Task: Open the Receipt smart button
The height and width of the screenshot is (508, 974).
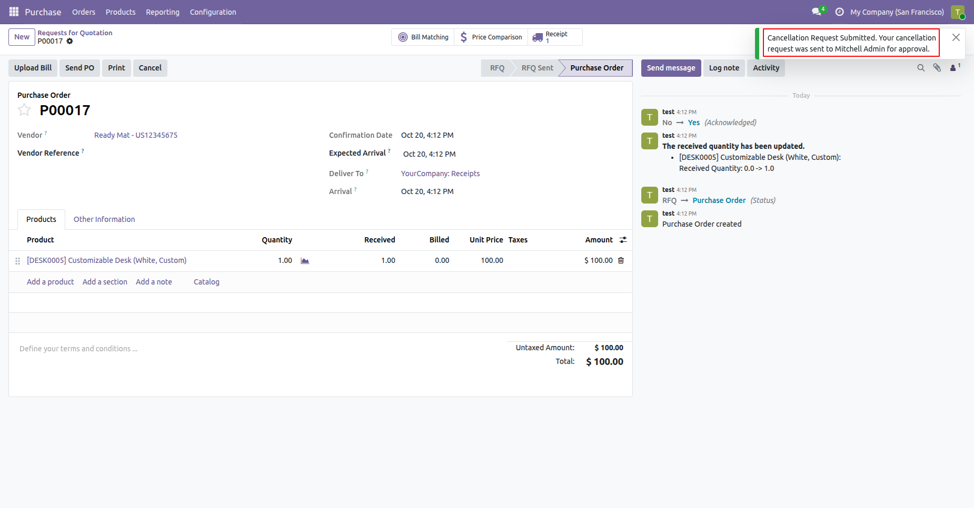Action: (x=555, y=37)
